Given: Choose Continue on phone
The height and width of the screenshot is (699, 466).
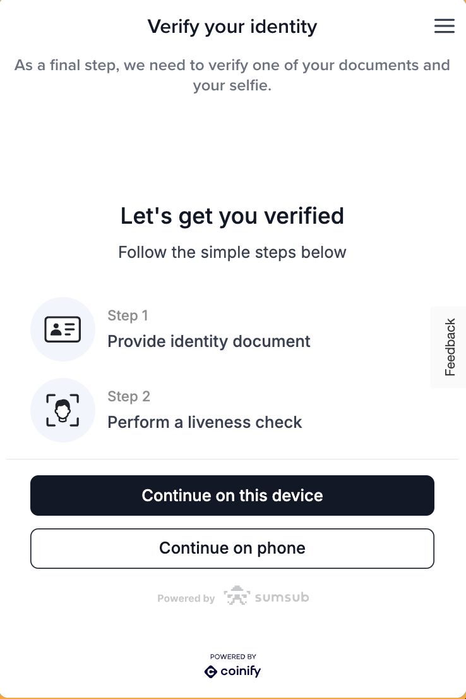Looking at the screenshot, I should click(x=232, y=548).
